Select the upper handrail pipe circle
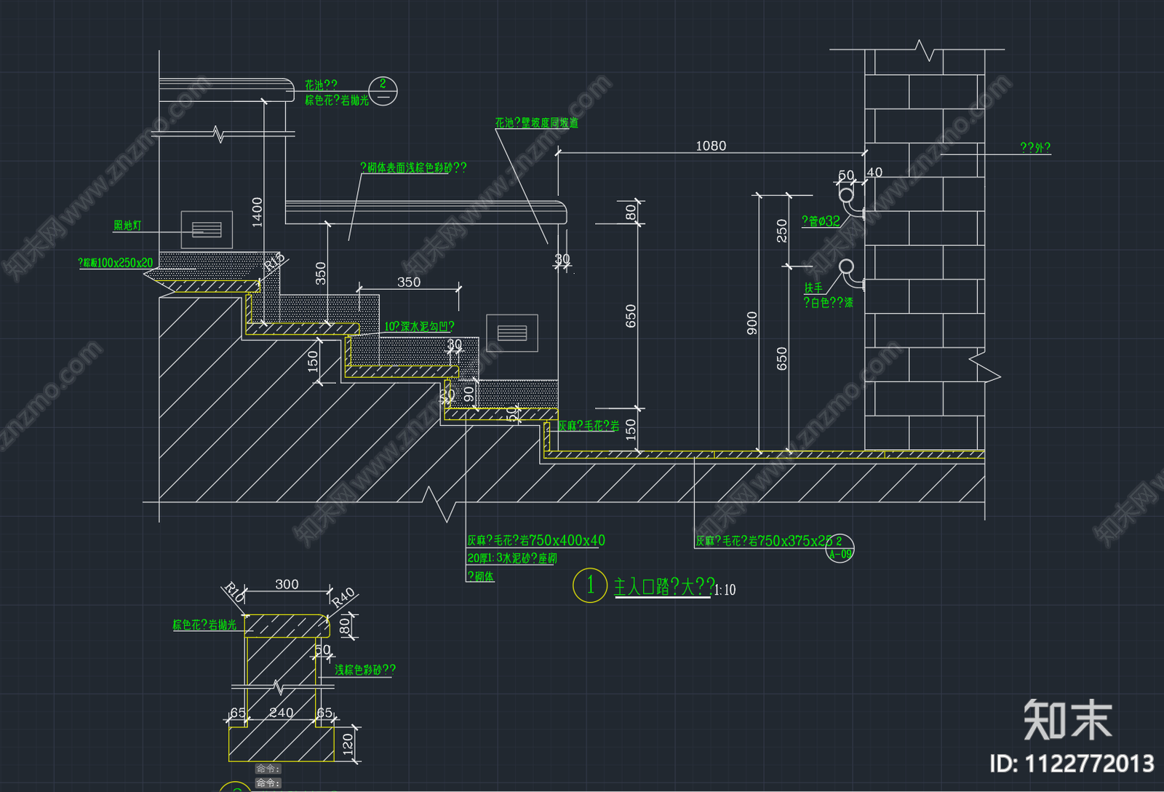 coord(846,195)
